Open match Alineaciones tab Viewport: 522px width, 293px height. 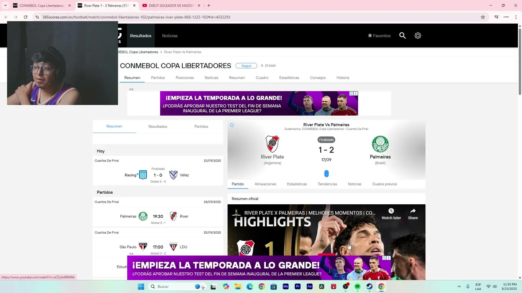click(265, 184)
